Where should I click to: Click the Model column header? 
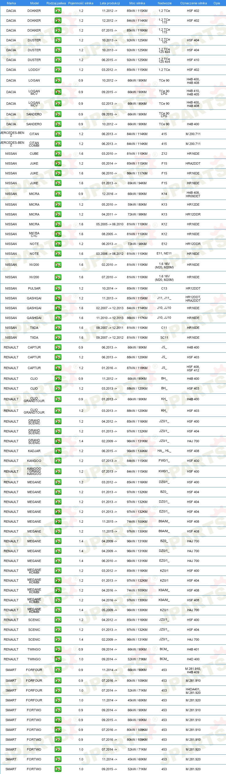pos(34,3)
